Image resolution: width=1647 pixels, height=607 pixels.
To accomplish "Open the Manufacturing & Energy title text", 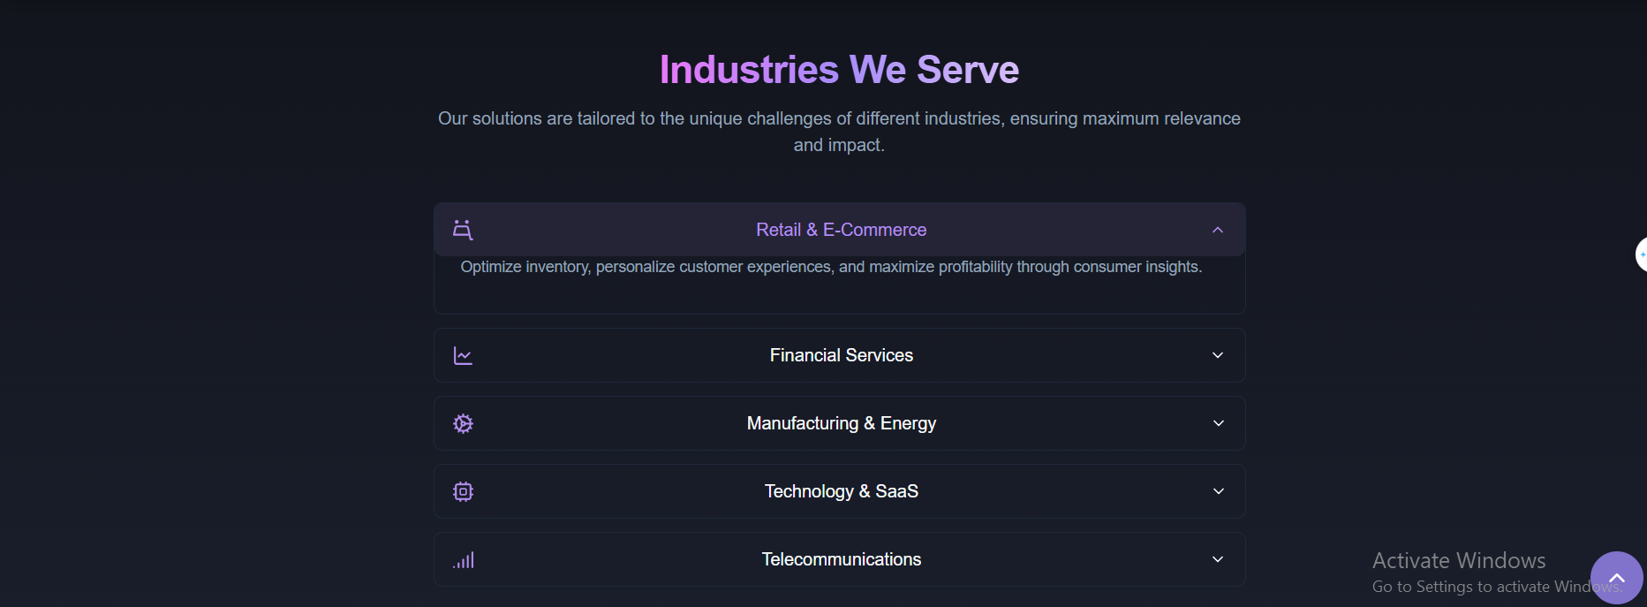I will point(841,423).
